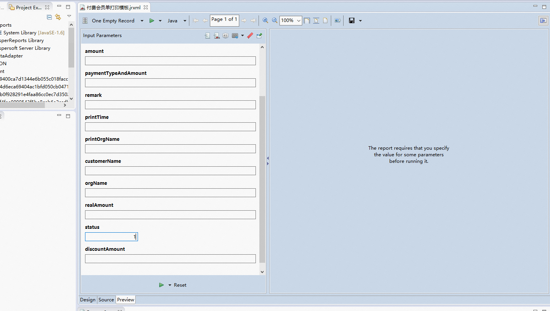Select the DataAdapter tree item
This screenshot has height=311, width=550.
pos(12,56)
